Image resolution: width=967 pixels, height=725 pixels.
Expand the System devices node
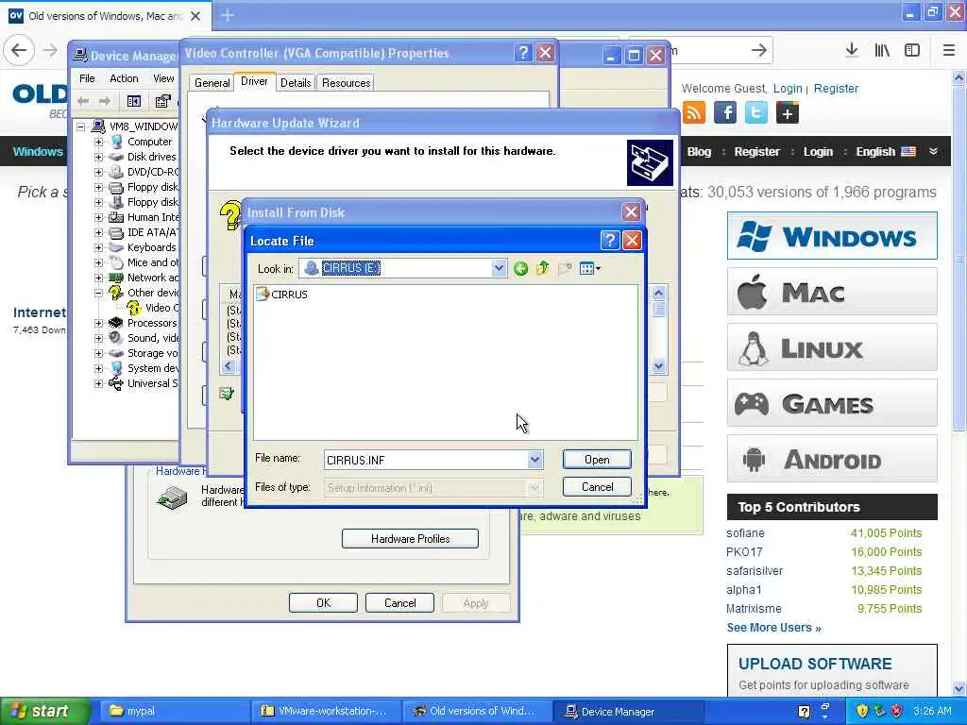pyautogui.click(x=98, y=369)
